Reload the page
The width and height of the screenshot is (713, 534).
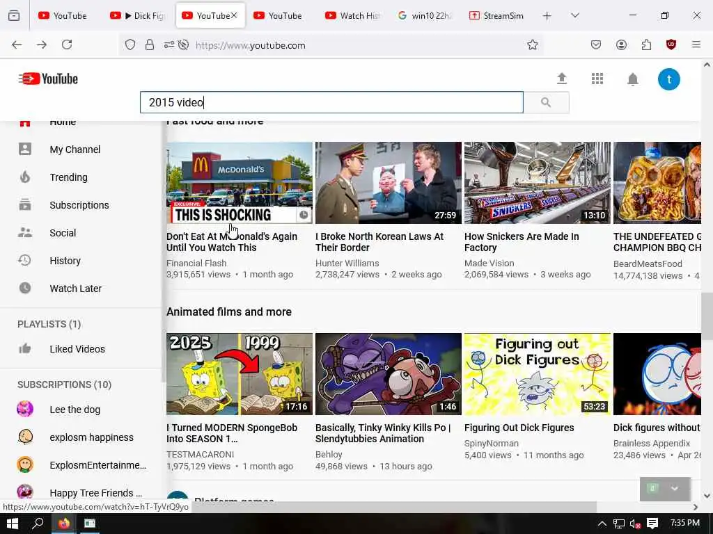coord(67,44)
